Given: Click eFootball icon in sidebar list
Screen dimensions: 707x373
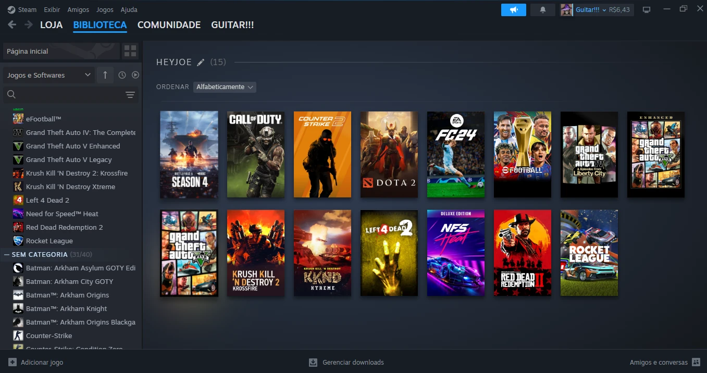Looking at the screenshot, I should click(x=18, y=119).
